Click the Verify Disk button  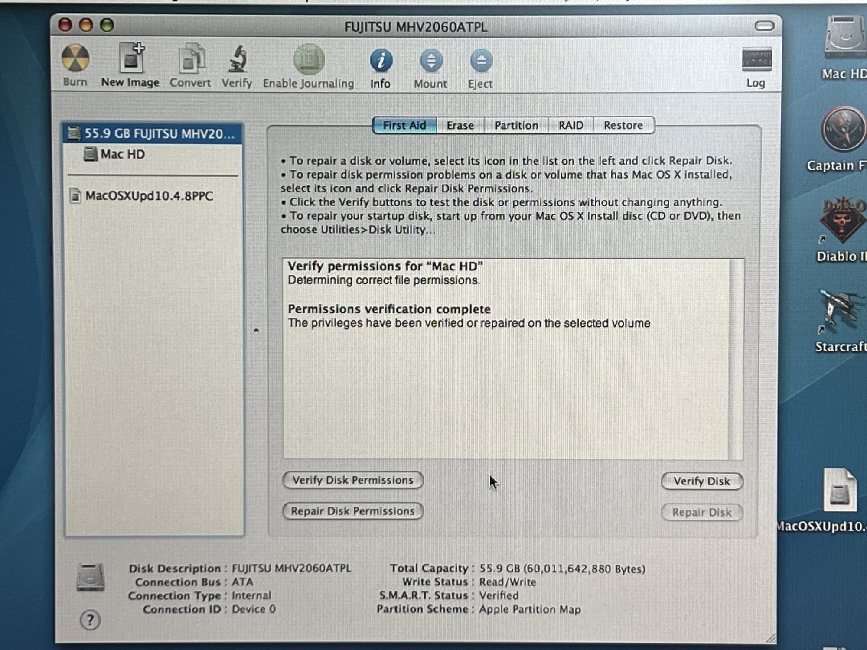click(701, 481)
